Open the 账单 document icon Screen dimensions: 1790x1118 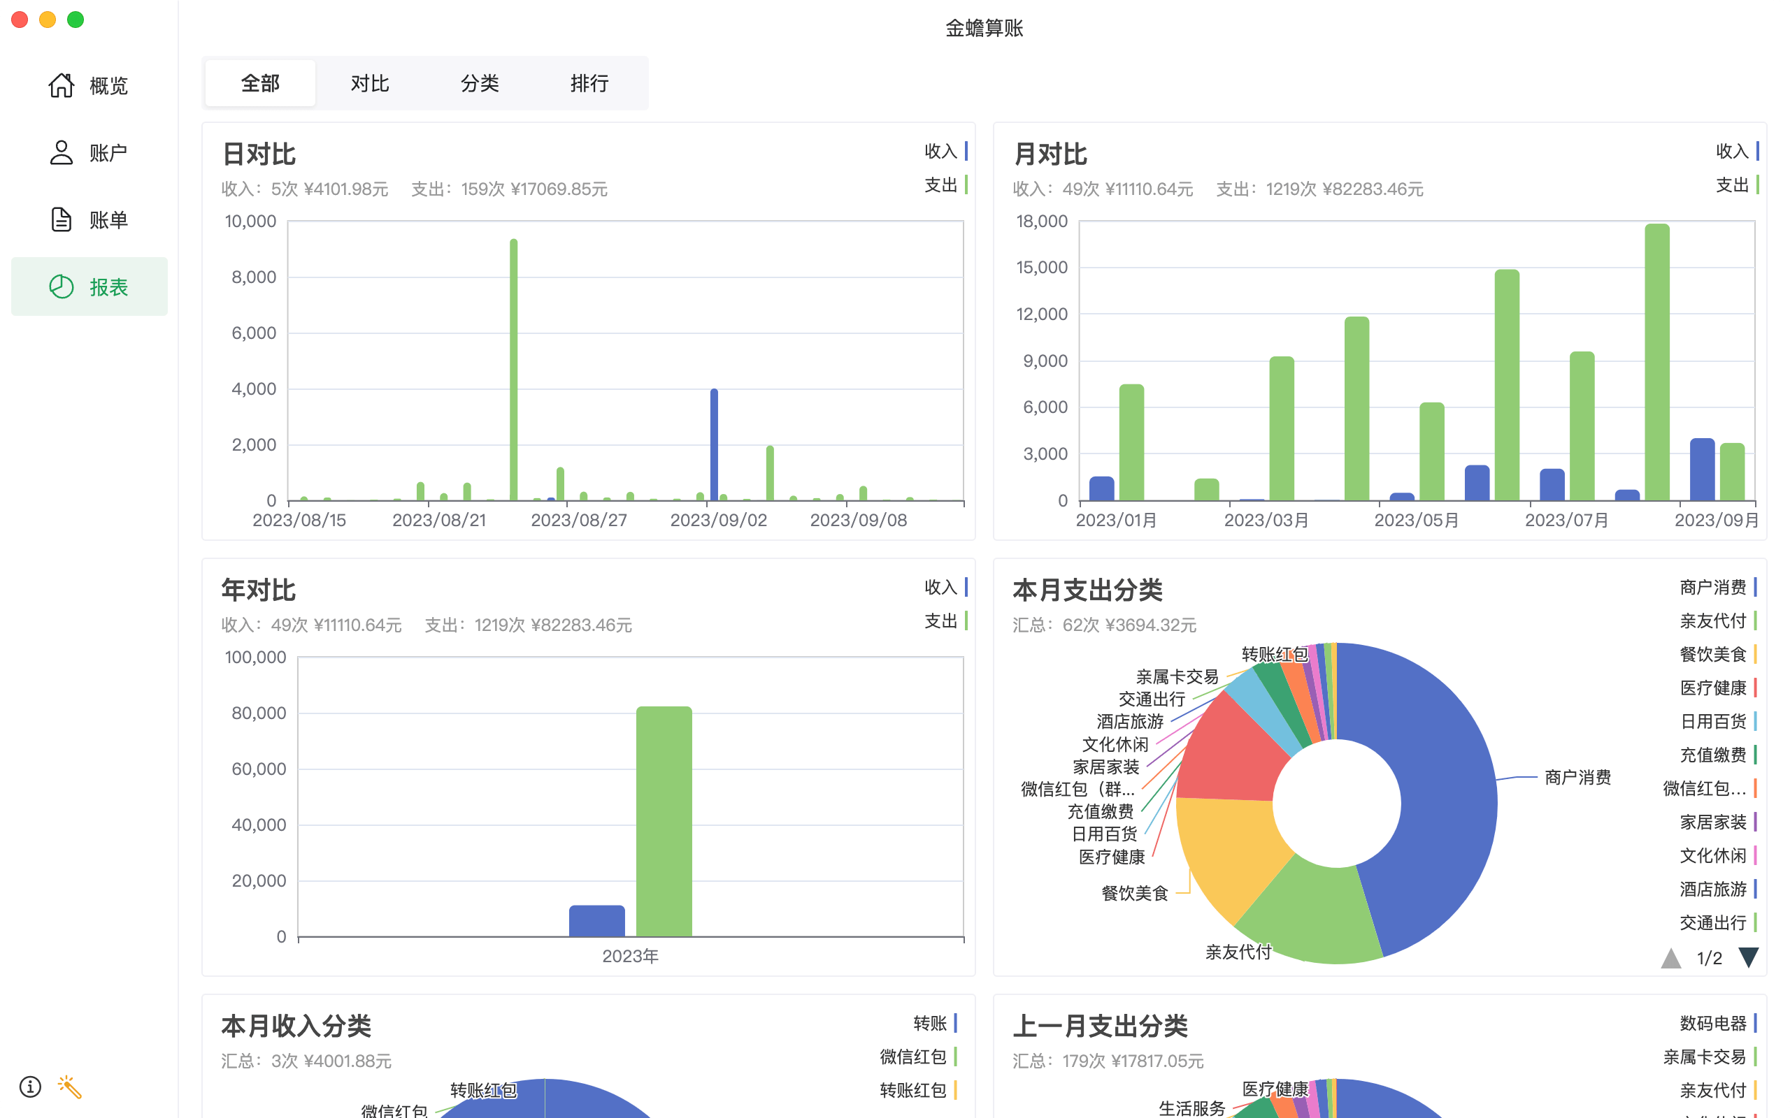click(x=62, y=219)
